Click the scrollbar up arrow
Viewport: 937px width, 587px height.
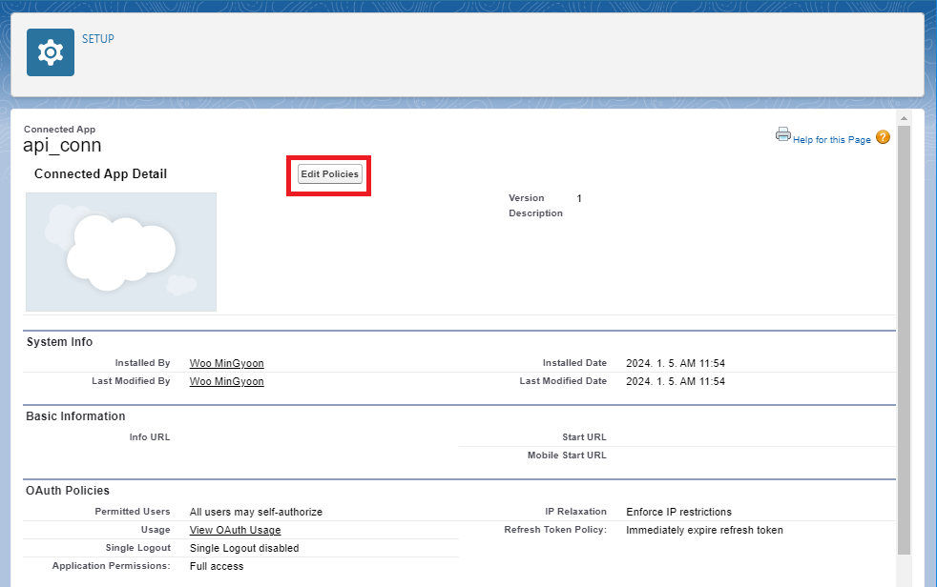(904, 116)
